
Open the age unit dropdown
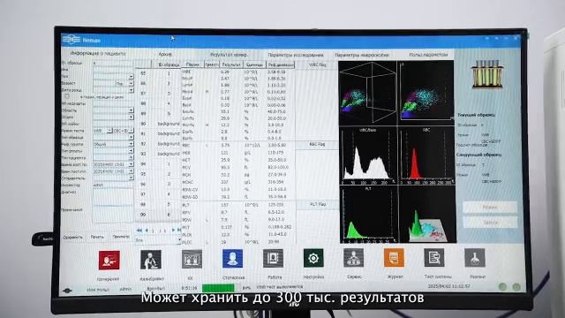(132, 83)
